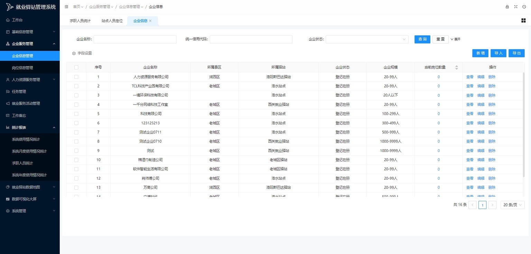Toggle fullscreen mode icon

(x=516, y=7)
